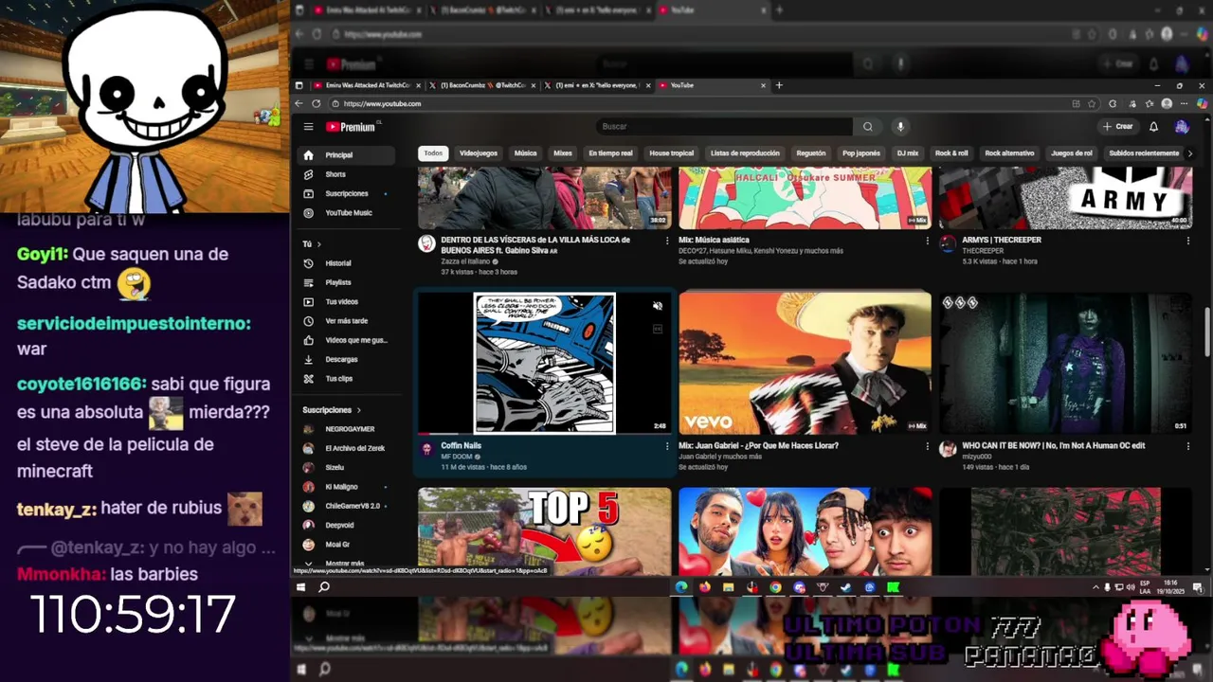The image size is (1213, 682).
Task: Open the YouTube account avatar menu
Action: point(1181,127)
